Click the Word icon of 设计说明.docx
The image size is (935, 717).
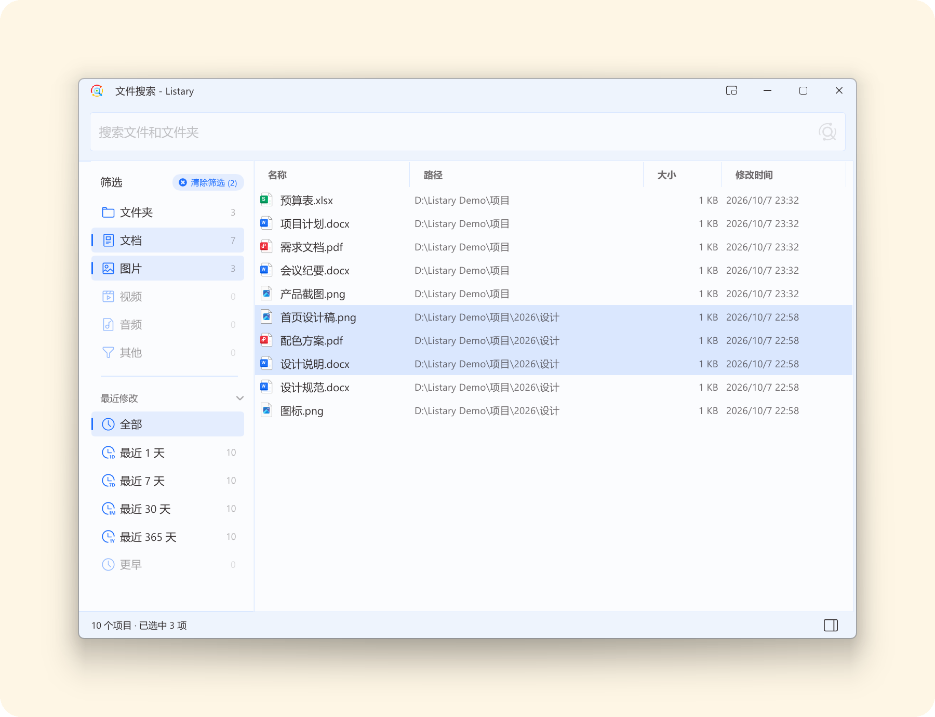point(266,364)
